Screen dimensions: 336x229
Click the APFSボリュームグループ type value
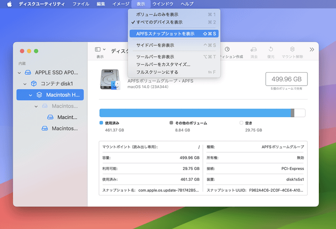(x=283, y=147)
